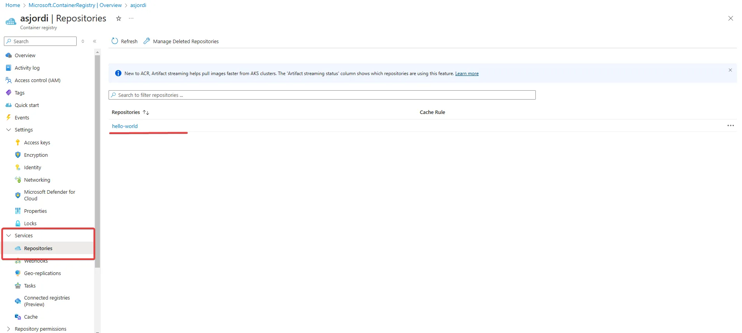Click the Encryption shield icon
The image size is (742, 333).
tap(18, 155)
